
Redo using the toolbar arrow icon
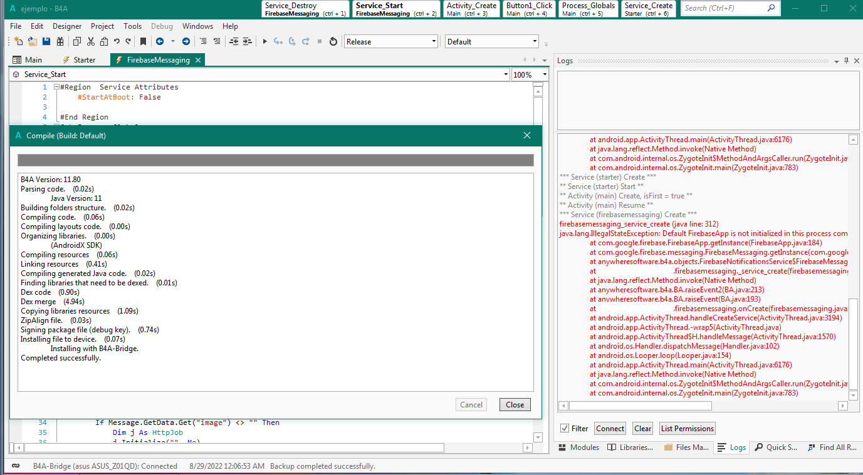coord(128,42)
